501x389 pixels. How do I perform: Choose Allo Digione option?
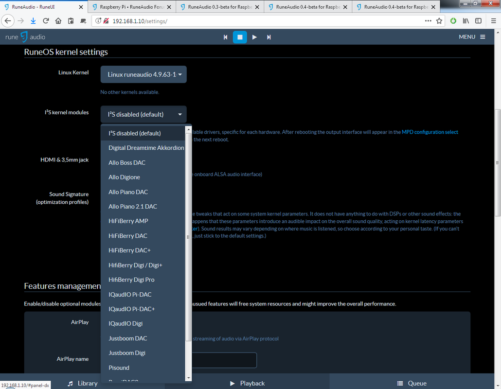pyautogui.click(x=143, y=177)
